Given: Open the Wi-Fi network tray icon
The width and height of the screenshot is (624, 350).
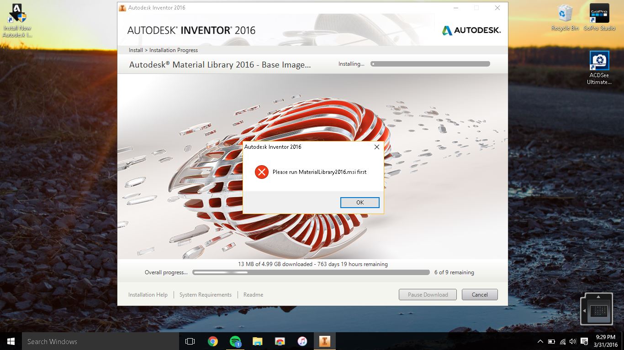Looking at the screenshot, I should point(562,341).
